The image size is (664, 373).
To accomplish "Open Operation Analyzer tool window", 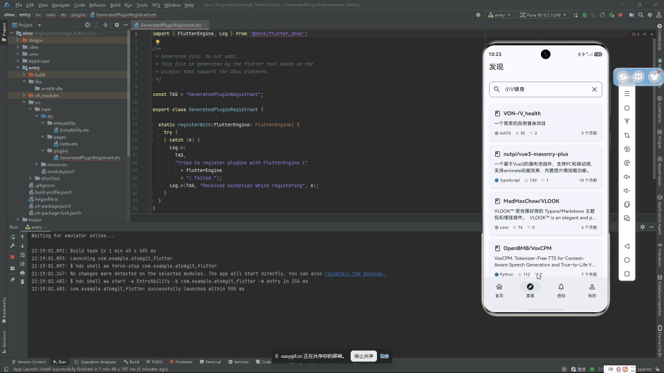I will 95,362.
